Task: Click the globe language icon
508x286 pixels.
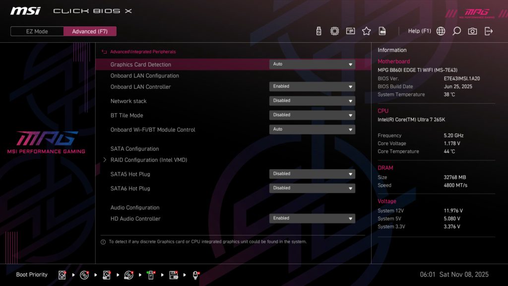Action: click(441, 31)
